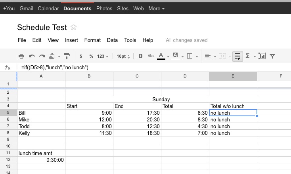Open the Format menu
This screenshot has width=291, height=174.
(x=92, y=40)
